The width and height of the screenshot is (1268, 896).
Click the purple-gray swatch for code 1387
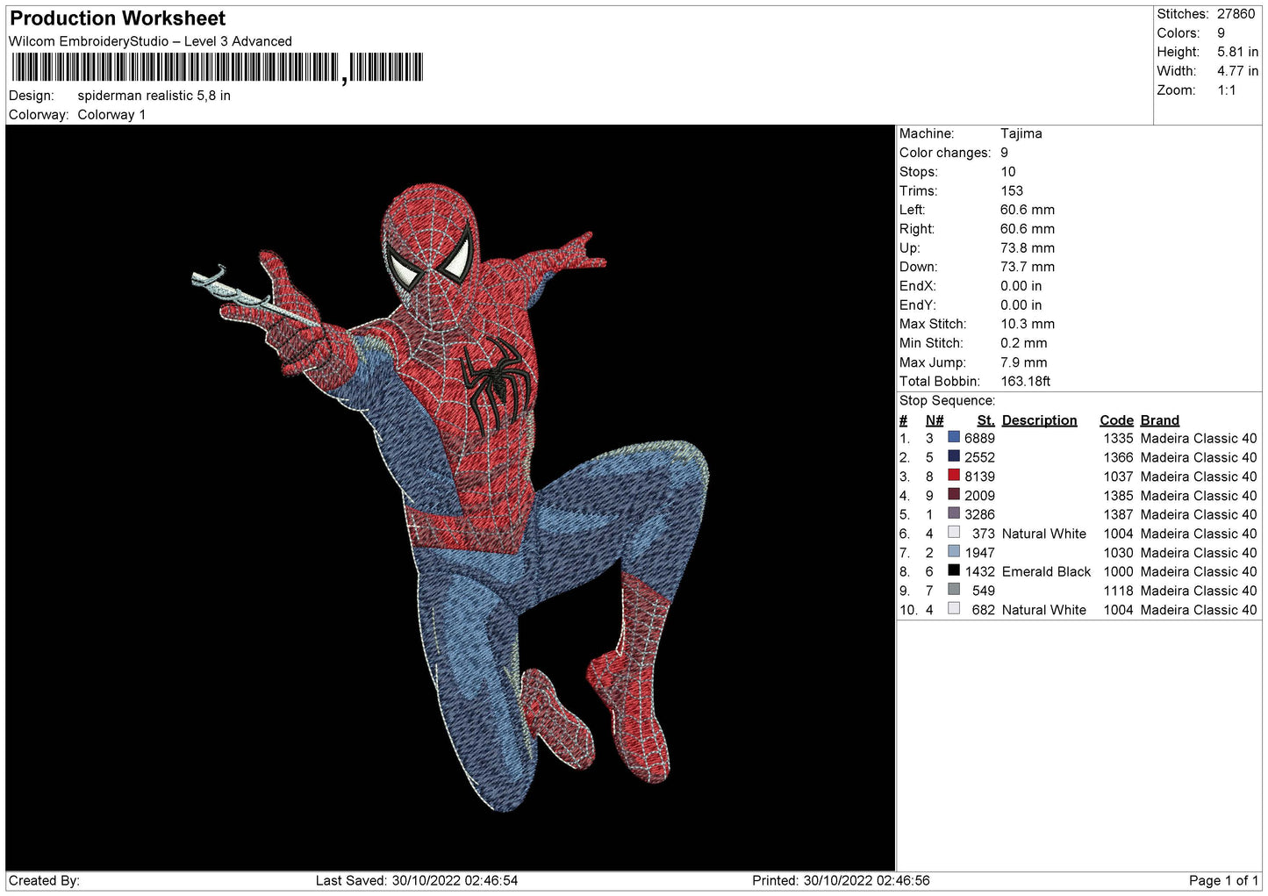pos(954,513)
